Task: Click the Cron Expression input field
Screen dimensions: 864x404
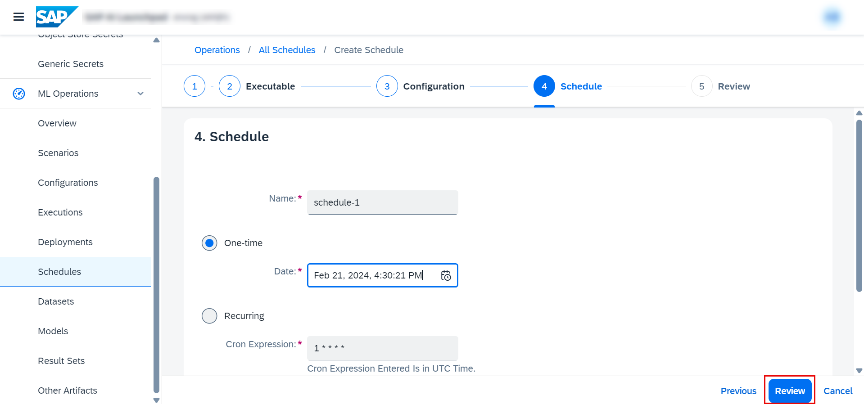Action: (382, 348)
